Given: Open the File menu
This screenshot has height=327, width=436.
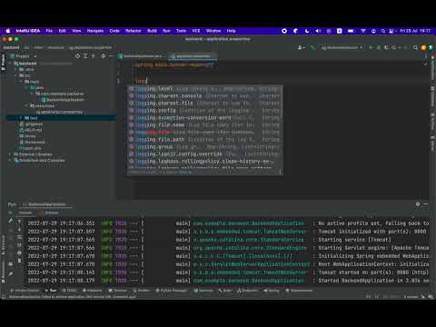Looking at the screenshot, I should click(x=49, y=31).
